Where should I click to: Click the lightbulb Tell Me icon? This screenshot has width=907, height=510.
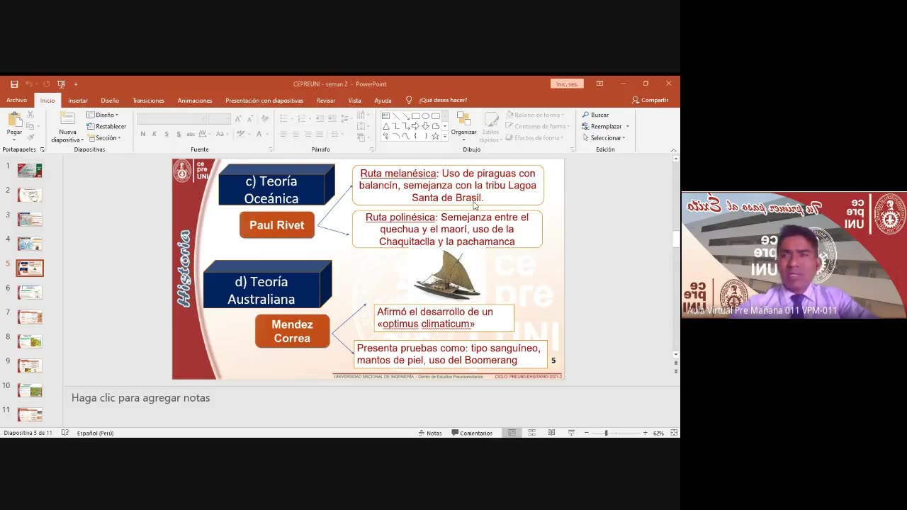tap(409, 100)
